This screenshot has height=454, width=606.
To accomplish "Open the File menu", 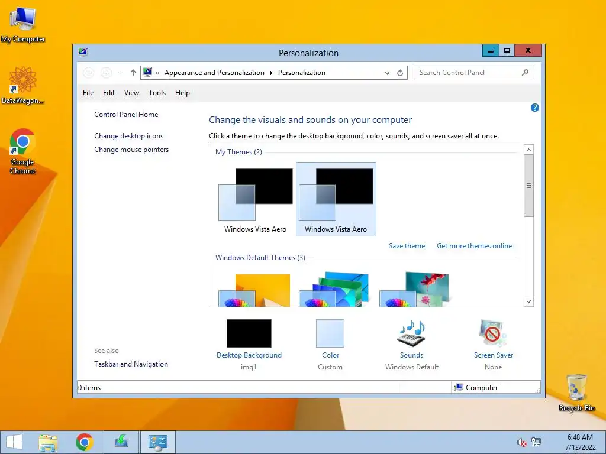I will (x=88, y=93).
